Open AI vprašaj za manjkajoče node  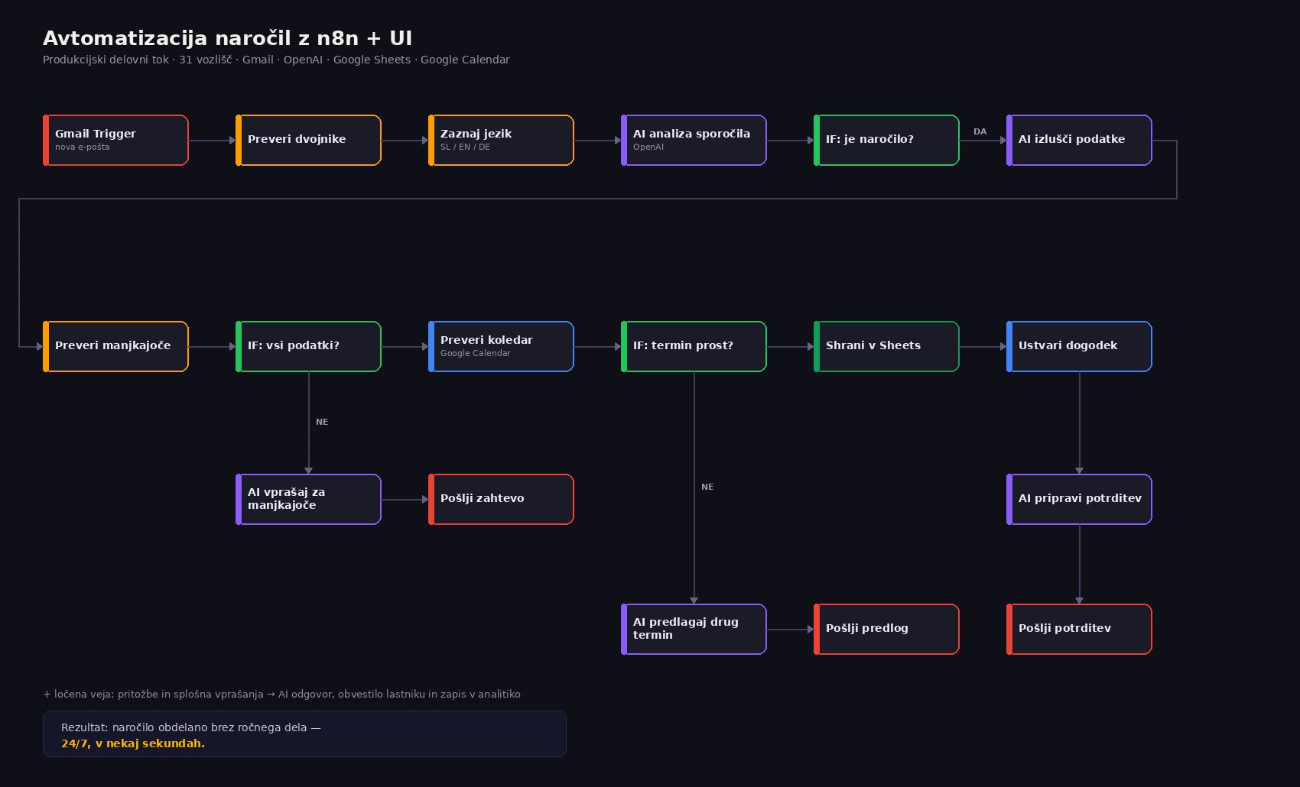(x=308, y=500)
